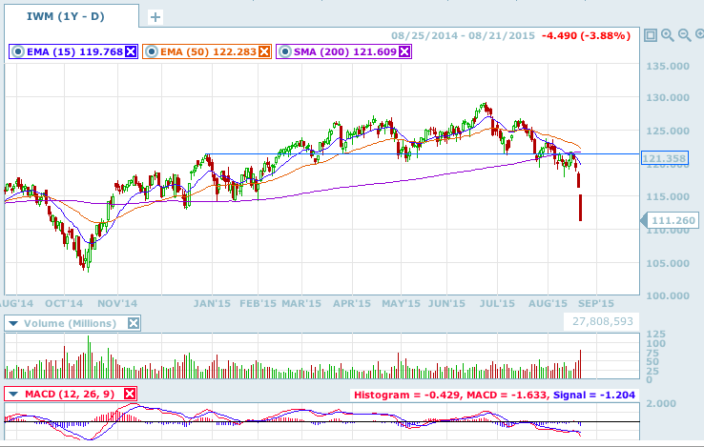Click the SEP'15 axis label

(x=596, y=303)
